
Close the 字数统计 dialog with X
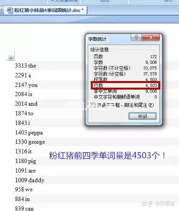(x=151, y=37)
